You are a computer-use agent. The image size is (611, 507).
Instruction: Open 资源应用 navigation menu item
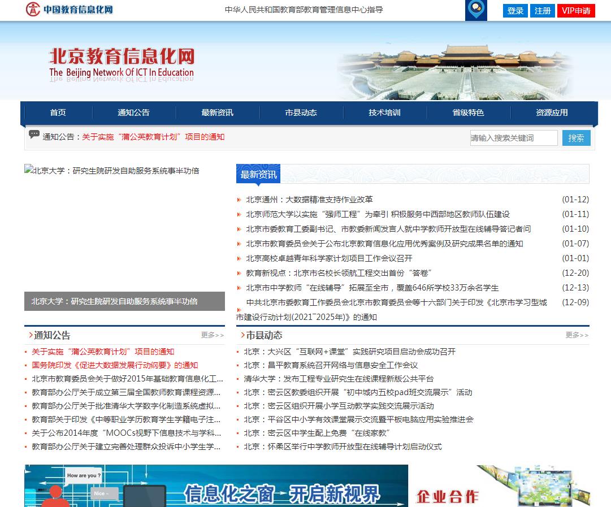pos(552,112)
